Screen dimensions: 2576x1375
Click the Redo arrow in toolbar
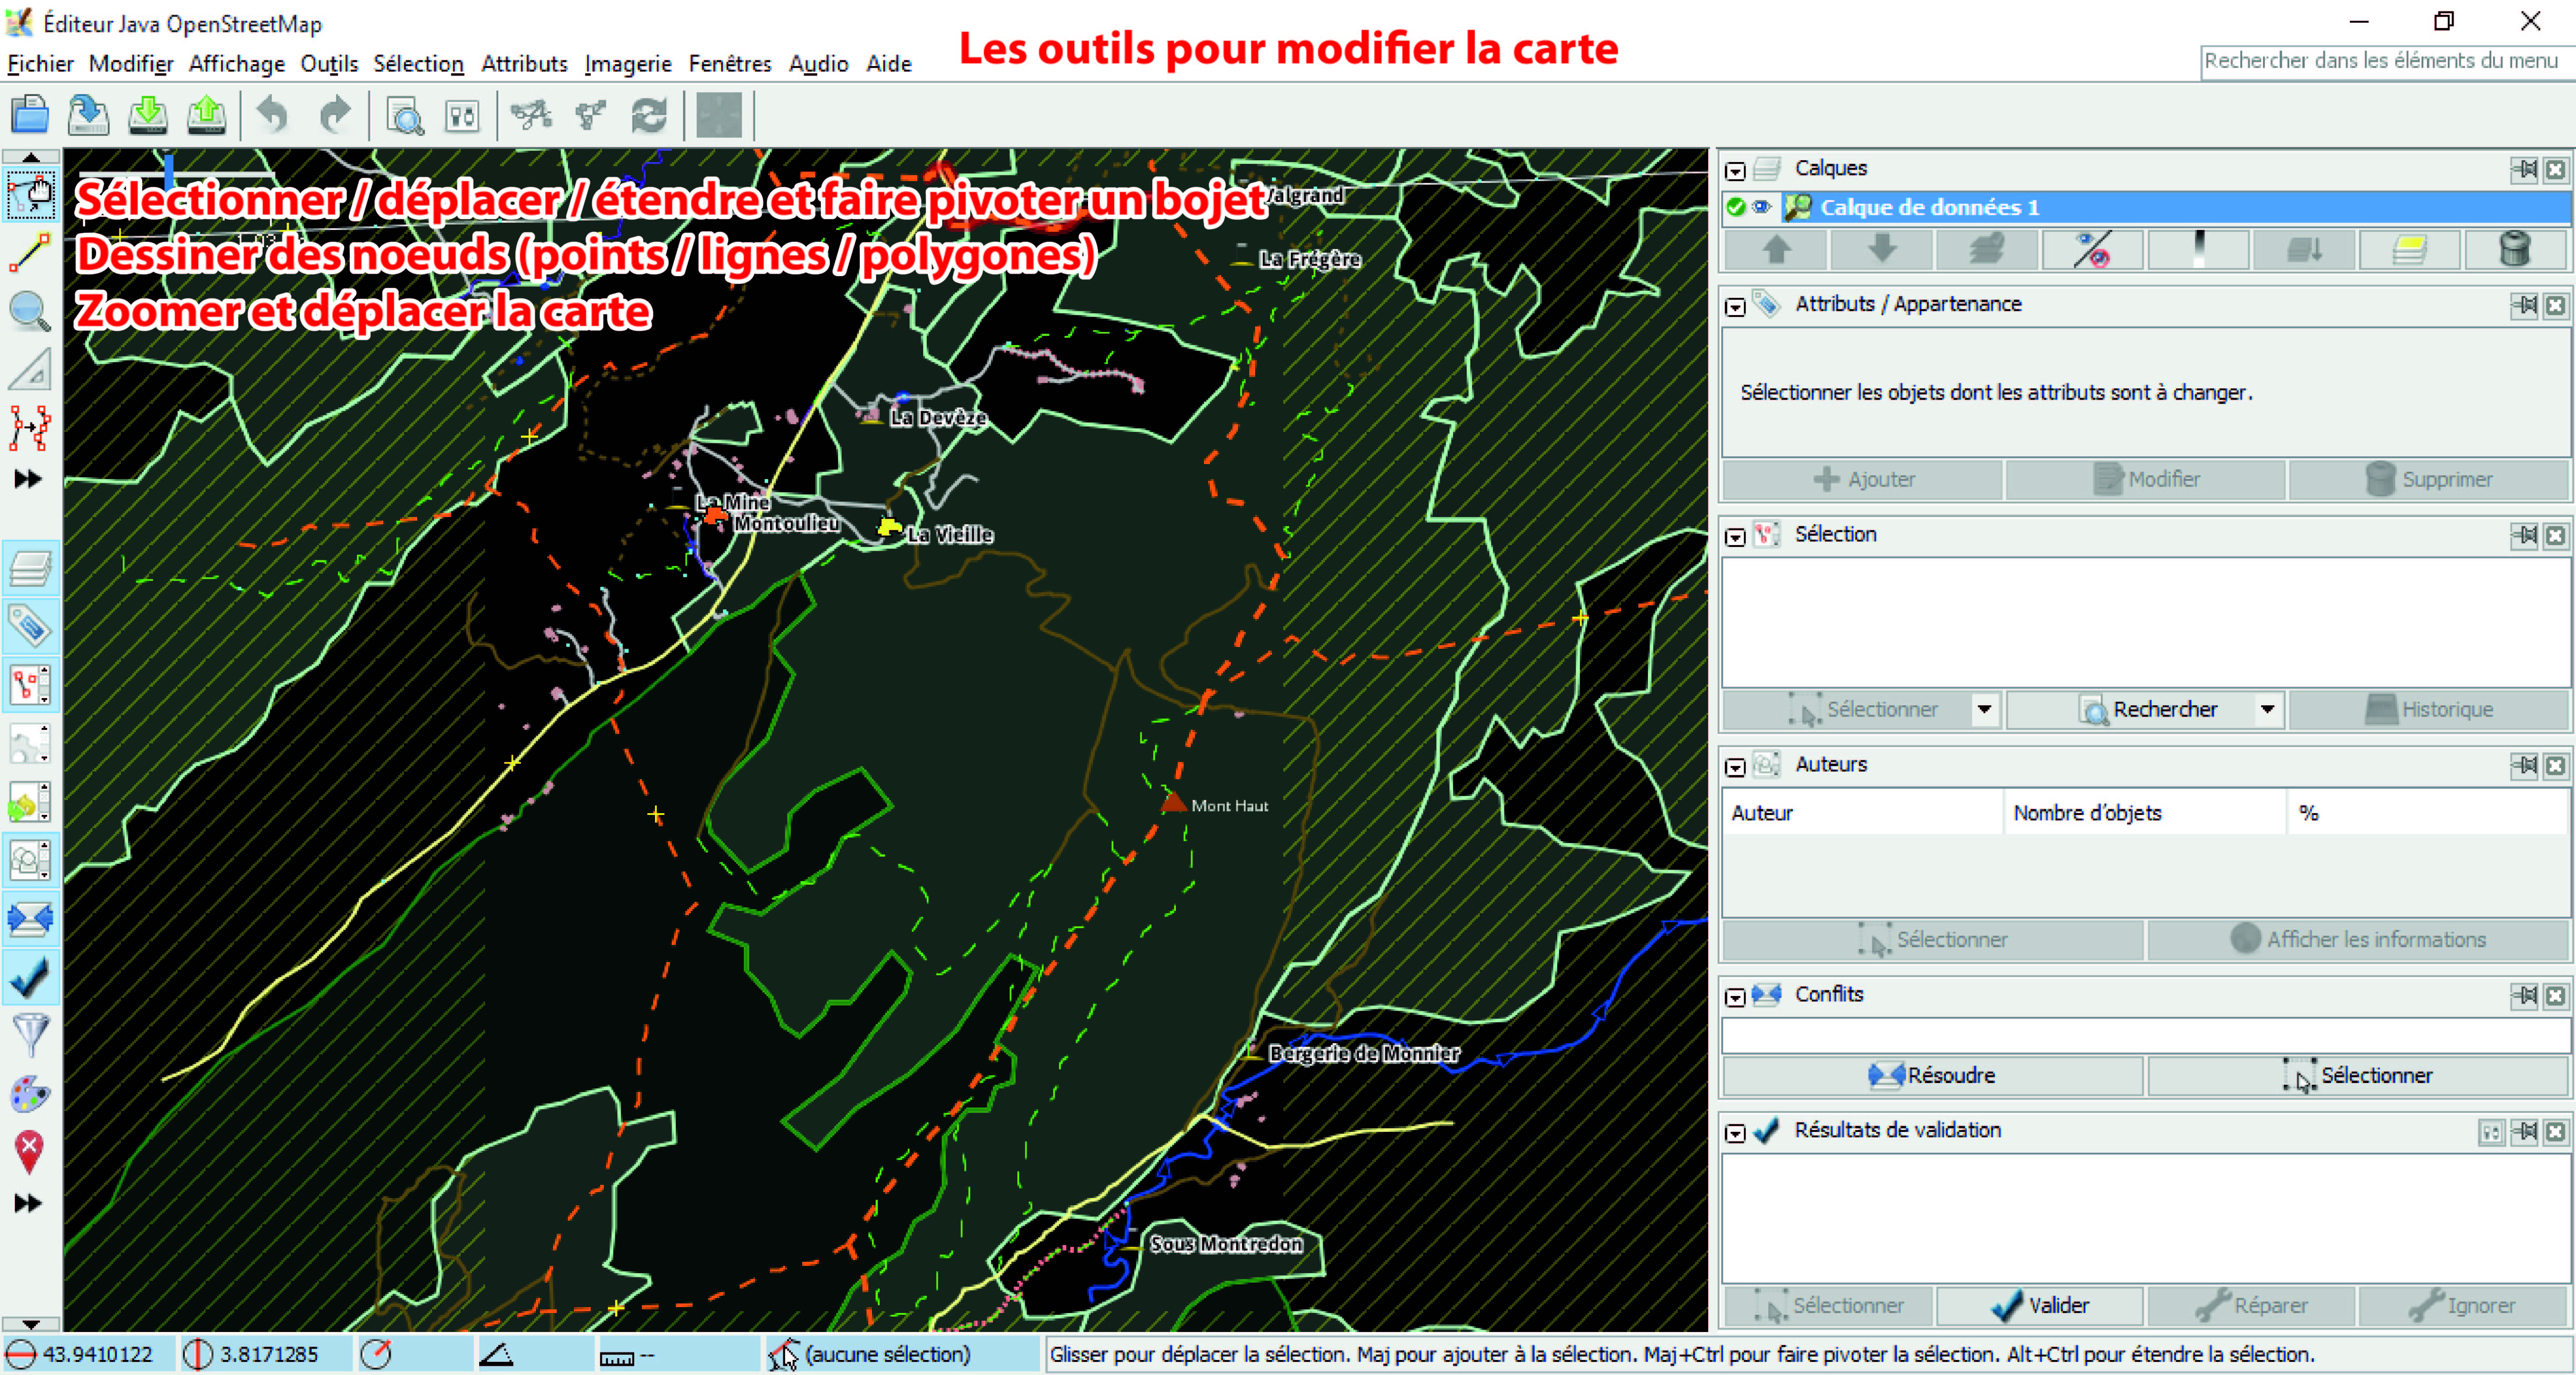[x=335, y=115]
